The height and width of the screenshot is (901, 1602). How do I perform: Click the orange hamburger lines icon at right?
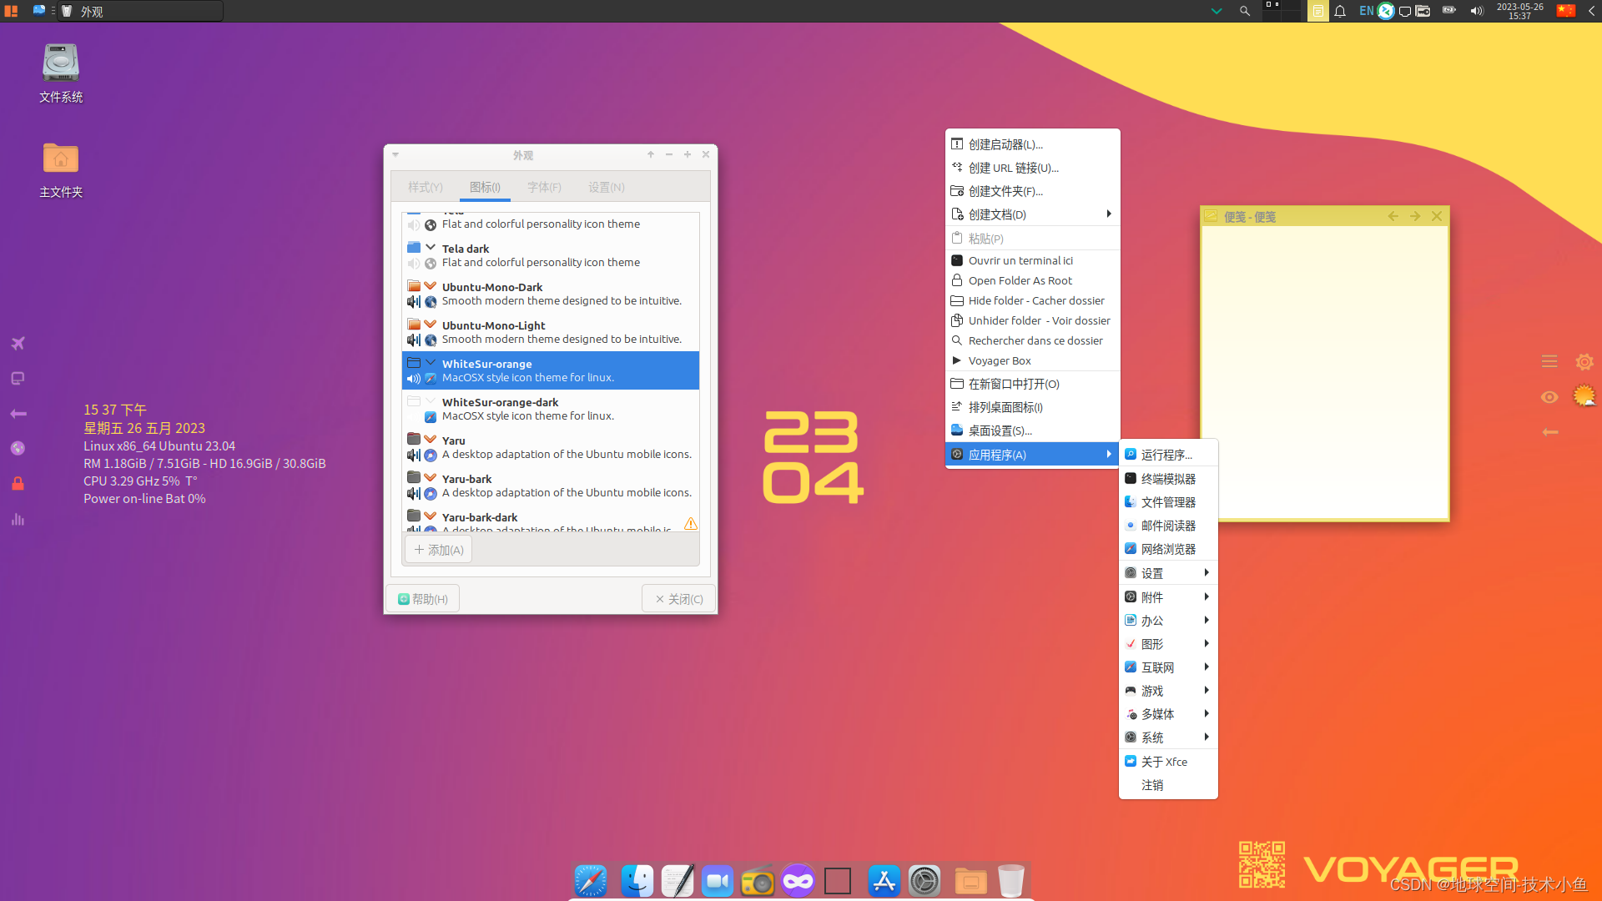coord(1549,361)
